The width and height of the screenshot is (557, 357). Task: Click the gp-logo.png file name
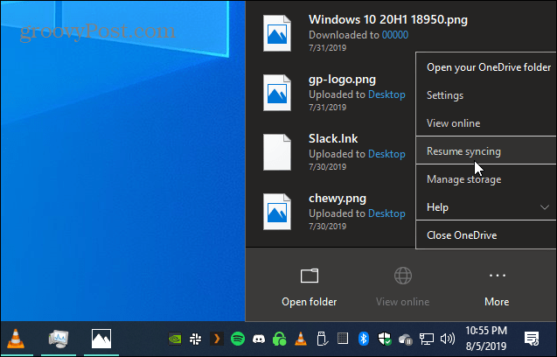(x=342, y=80)
